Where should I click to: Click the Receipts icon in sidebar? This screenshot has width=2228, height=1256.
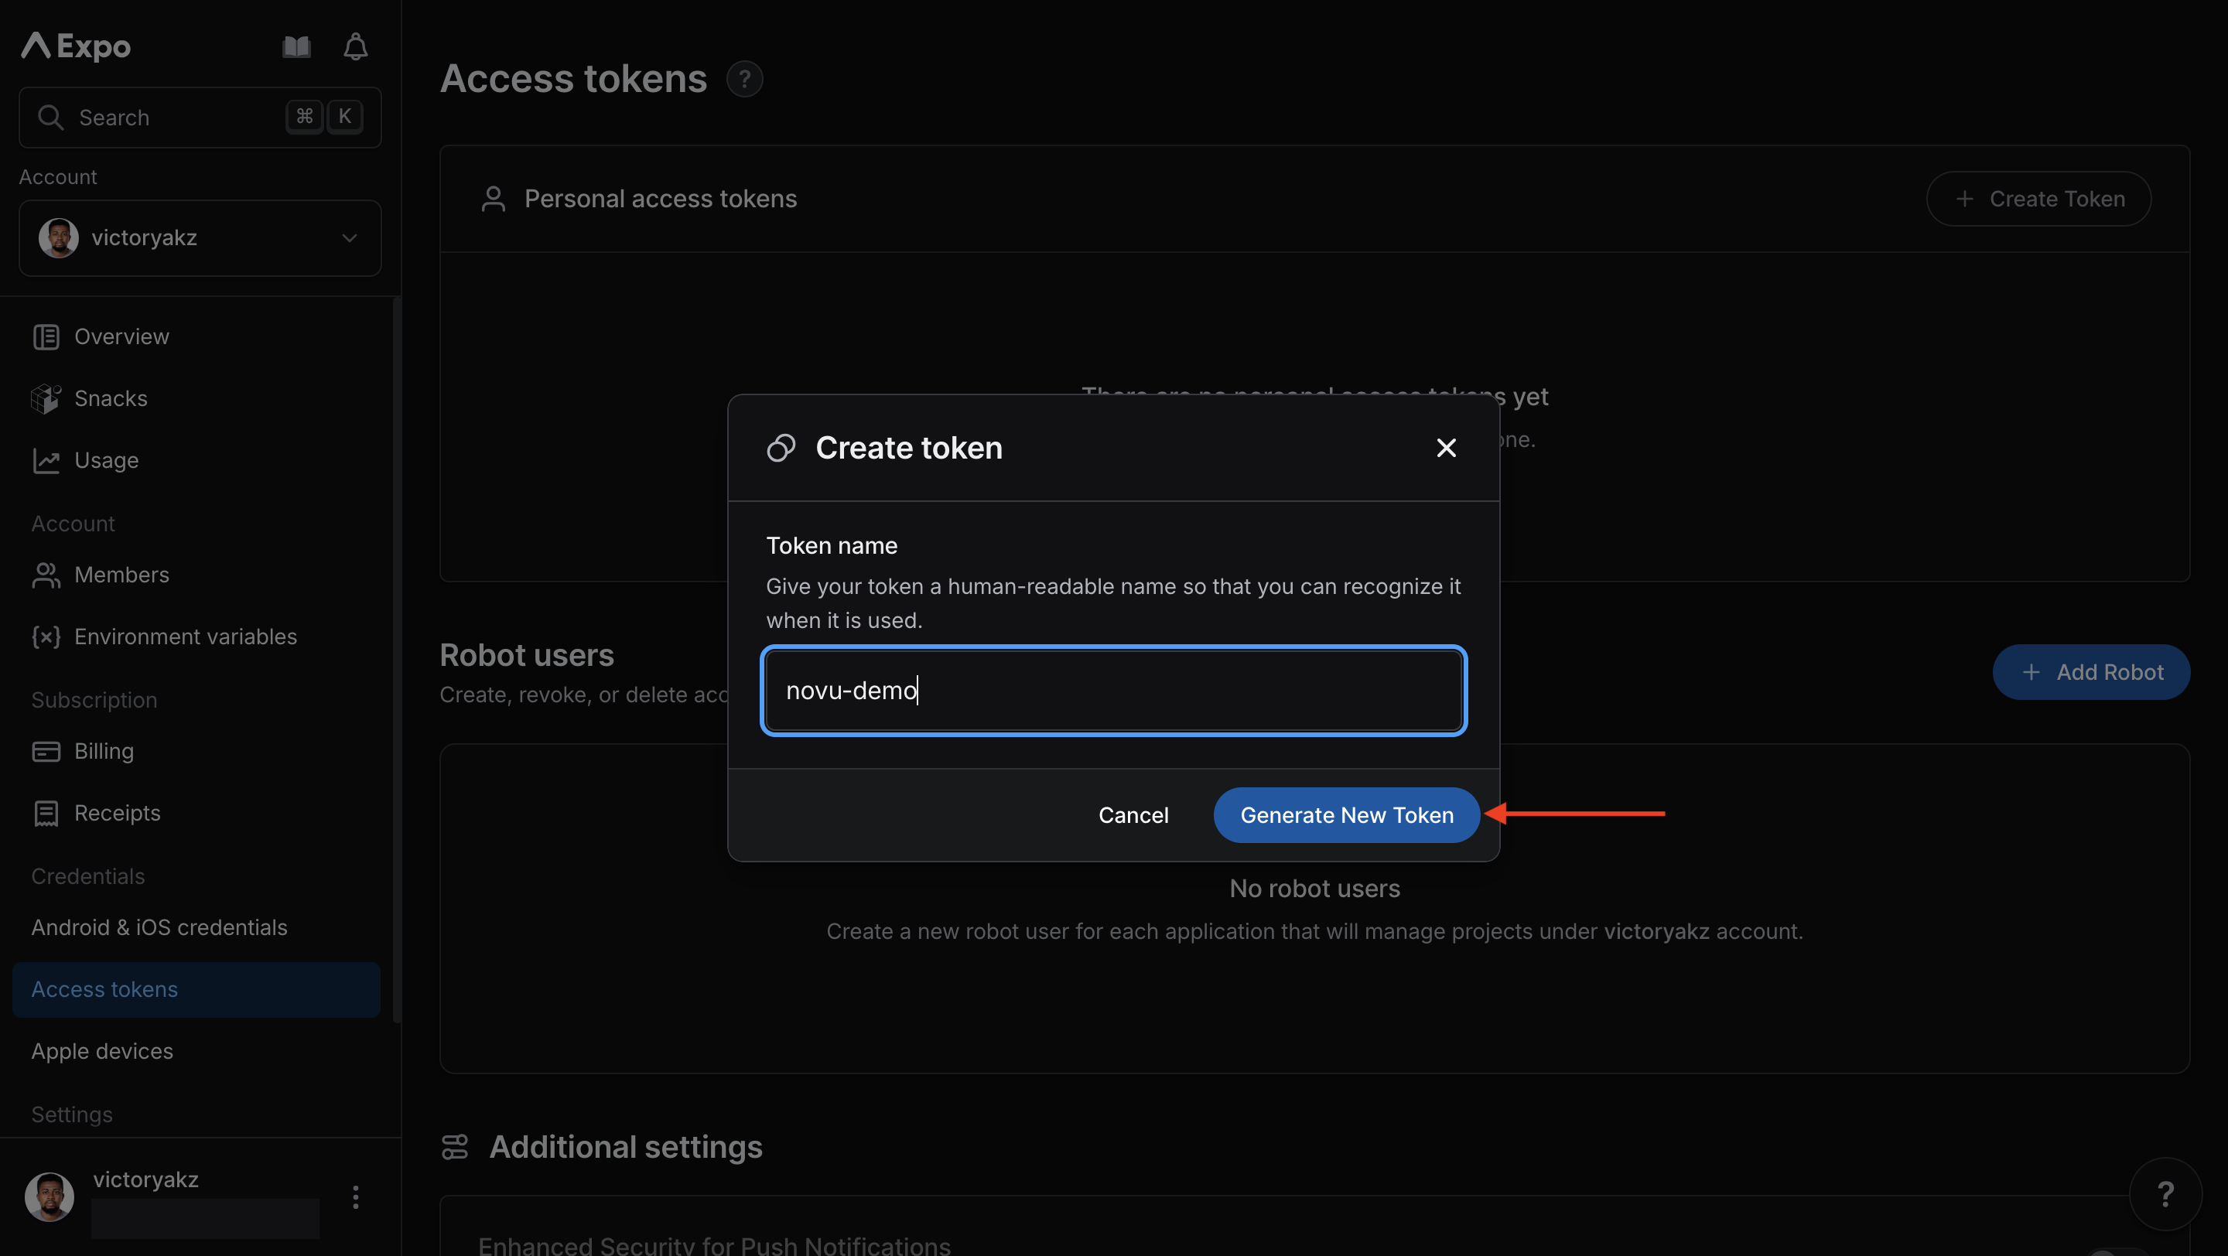click(46, 813)
